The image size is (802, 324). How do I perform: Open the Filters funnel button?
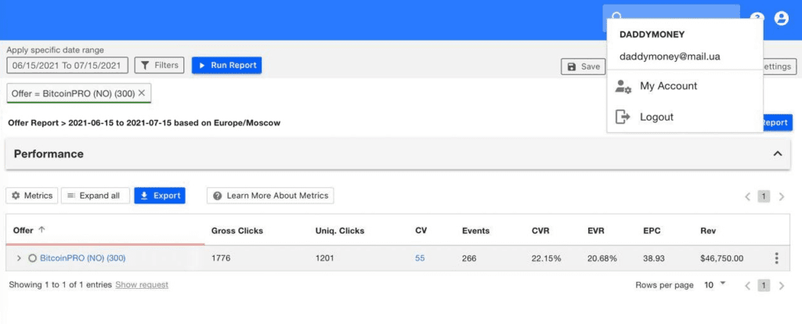(x=159, y=66)
